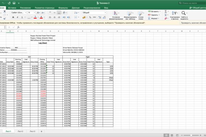
Task: Apply comma thousands separator format
Action: [x=94, y=17]
